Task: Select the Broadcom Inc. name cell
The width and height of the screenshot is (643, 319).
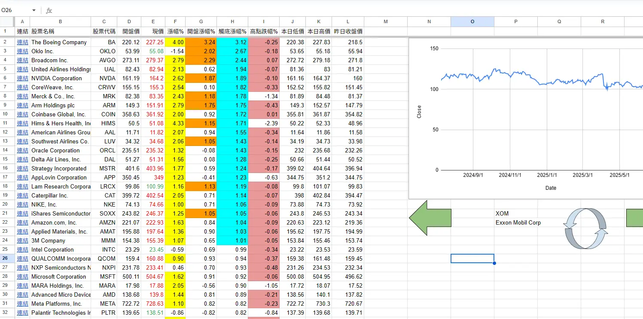Action: coord(61,60)
